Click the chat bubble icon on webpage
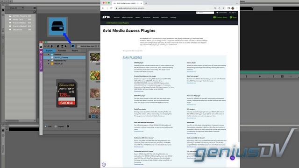The height and width of the screenshot is (168, 299). (232, 158)
